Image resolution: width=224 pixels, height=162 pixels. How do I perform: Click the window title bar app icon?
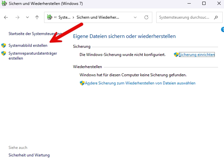(4, 3)
